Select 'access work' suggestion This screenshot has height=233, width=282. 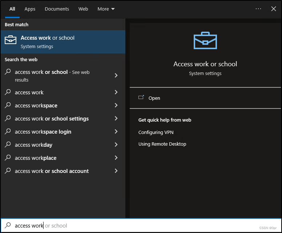point(63,92)
